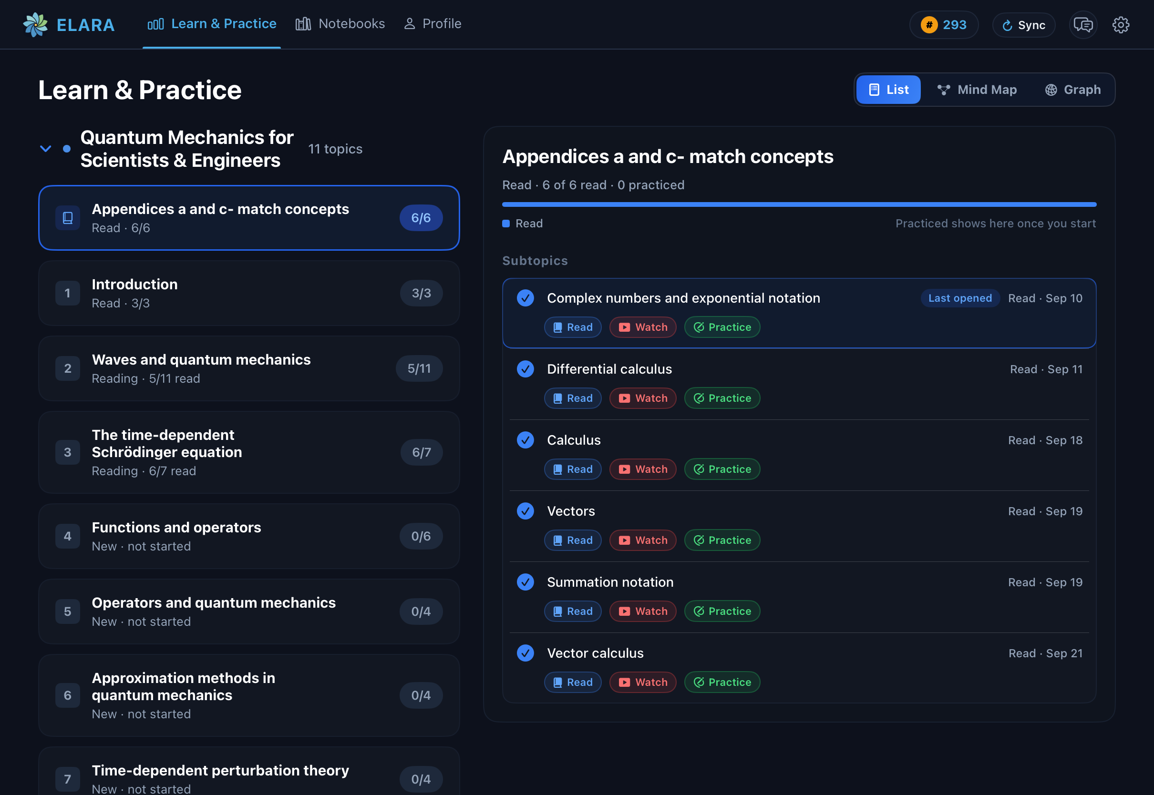Switch to the Notebooks tab
Viewport: 1154px width, 795px height.
[340, 24]
